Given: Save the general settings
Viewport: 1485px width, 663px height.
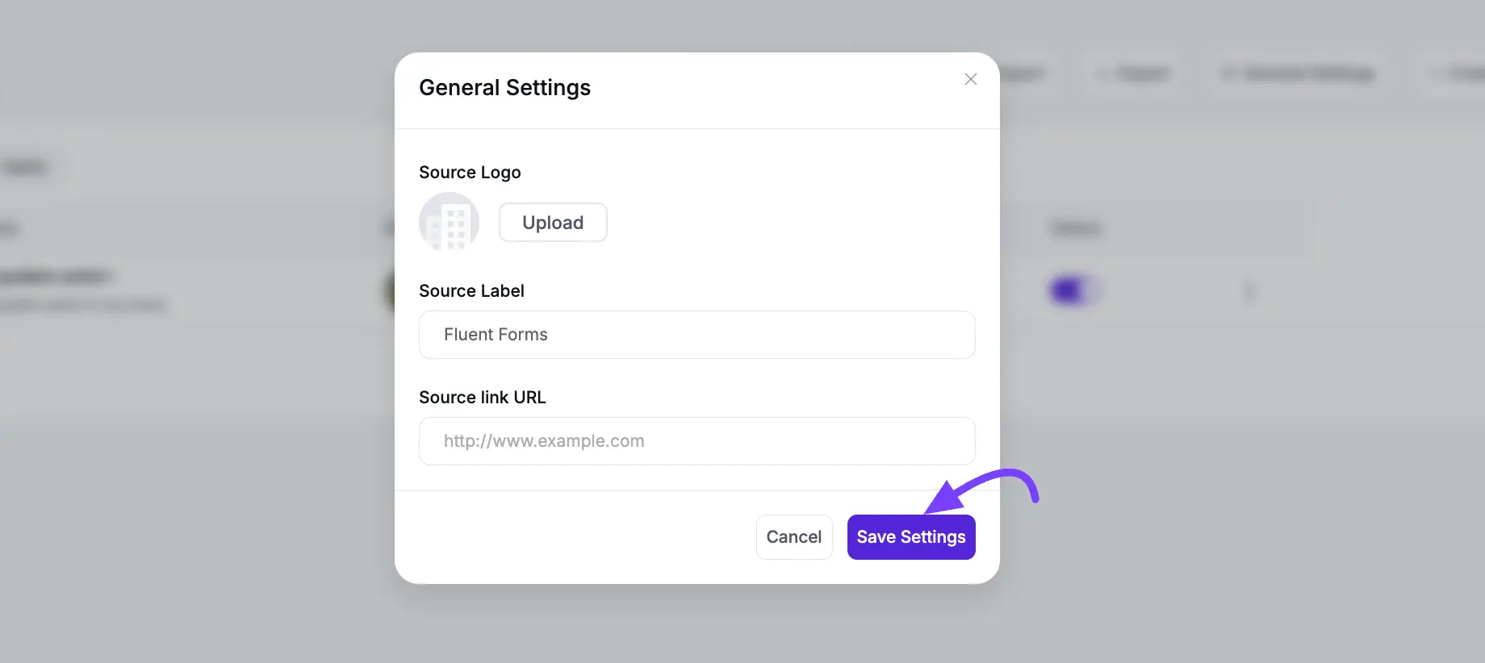Looking at the screenshot, I should tap(911, 536).
